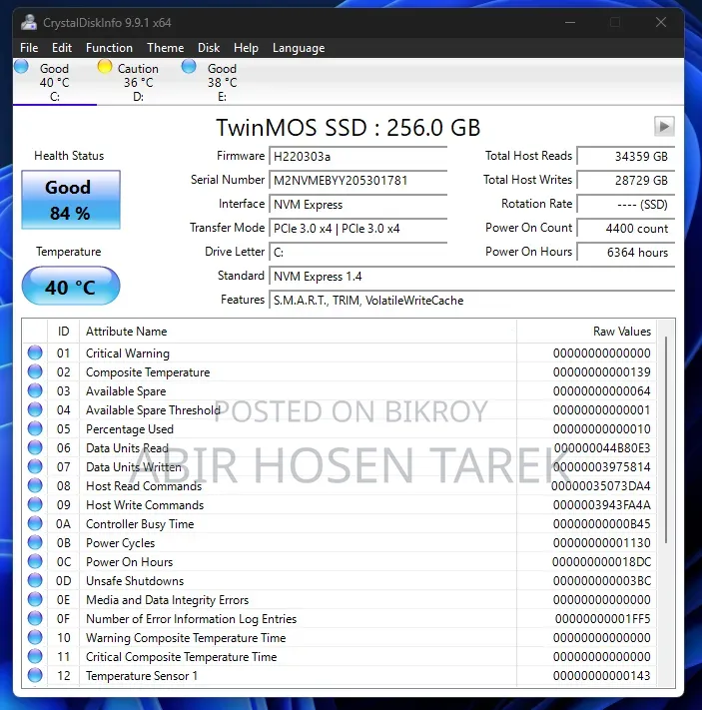Click the Power On Hours value 6364 hours
The height and width of the screenshot is (710, 702).
626,253
